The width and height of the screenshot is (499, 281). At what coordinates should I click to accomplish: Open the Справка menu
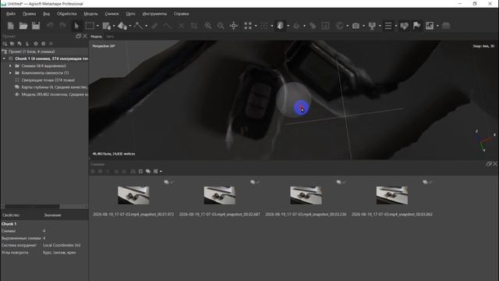182,14
